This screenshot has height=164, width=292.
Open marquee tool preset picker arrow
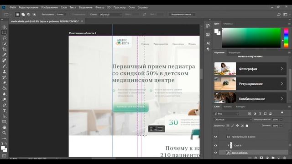click(x=11, y=15)
